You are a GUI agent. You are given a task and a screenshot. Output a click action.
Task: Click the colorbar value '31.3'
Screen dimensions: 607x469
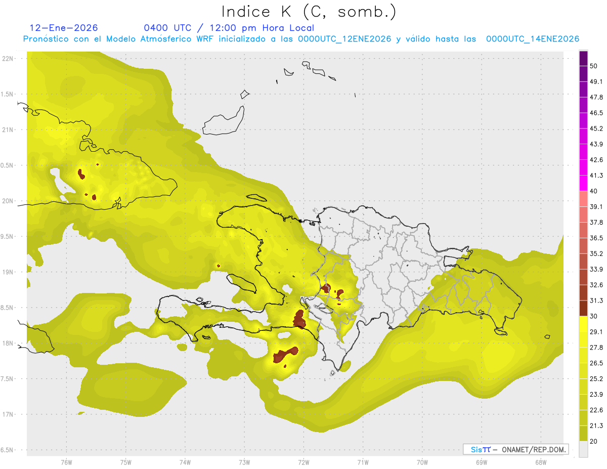[596, 301]
